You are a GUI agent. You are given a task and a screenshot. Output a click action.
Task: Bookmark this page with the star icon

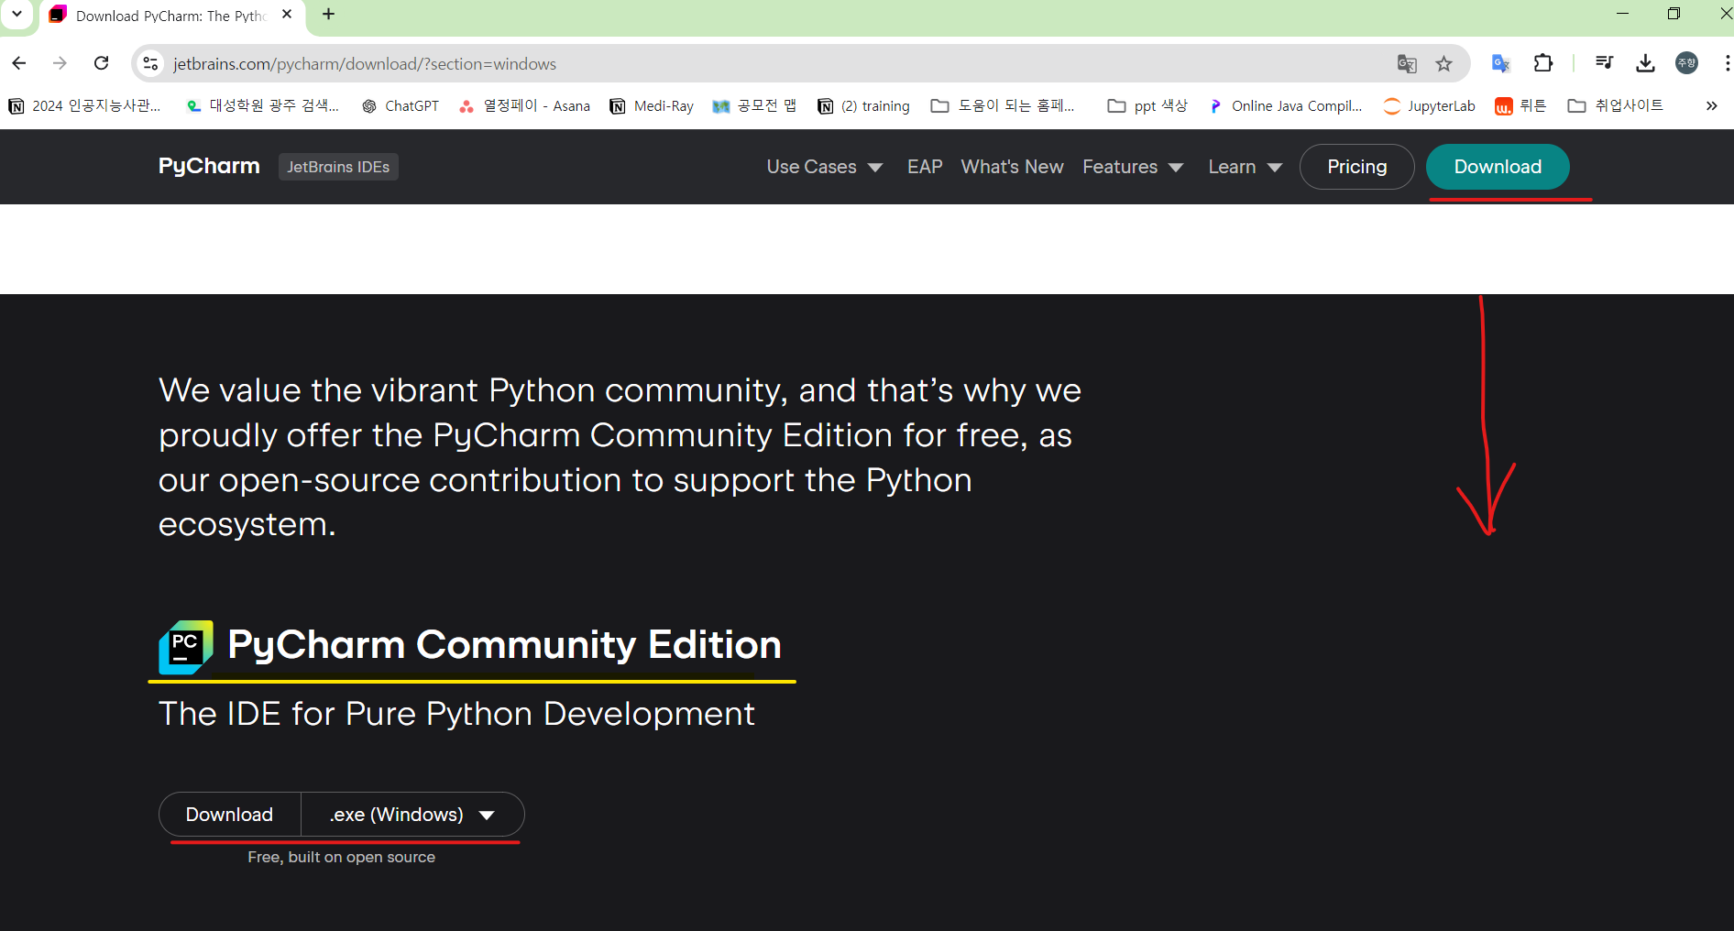tap(1444, 63)
